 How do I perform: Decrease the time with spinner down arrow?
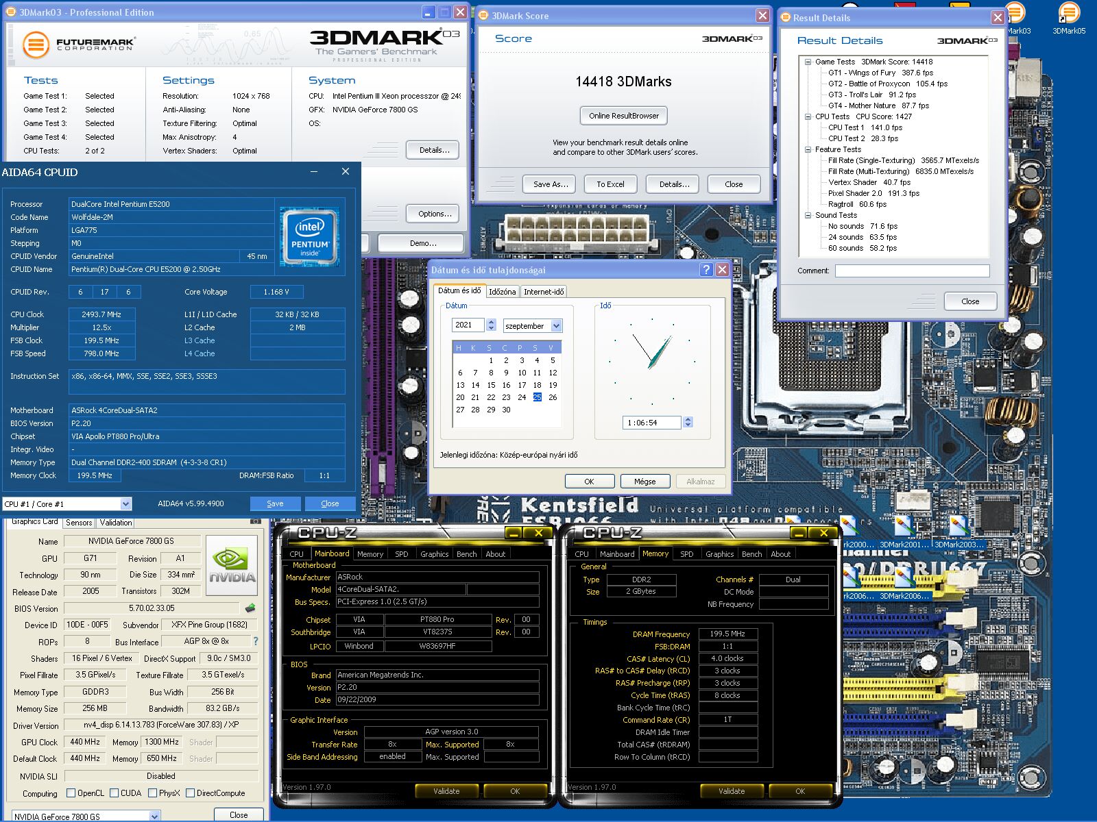point(688,426)
